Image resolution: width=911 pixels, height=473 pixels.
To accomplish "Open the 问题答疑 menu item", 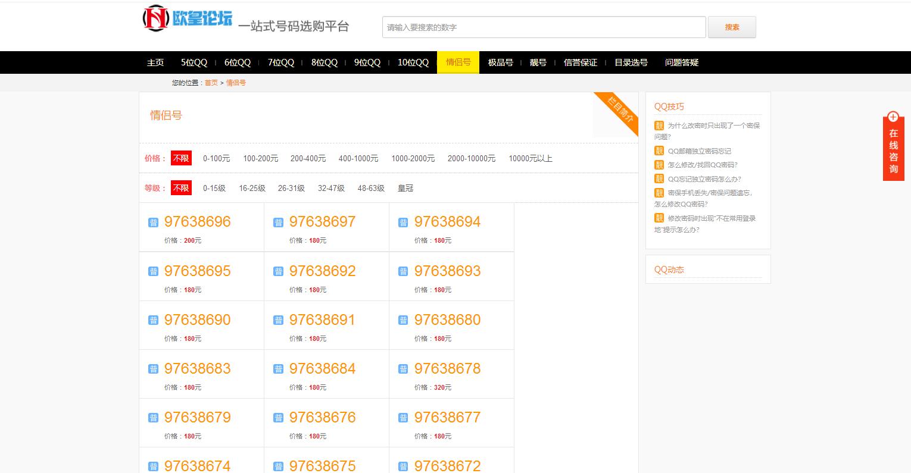I will coord(682,62).
